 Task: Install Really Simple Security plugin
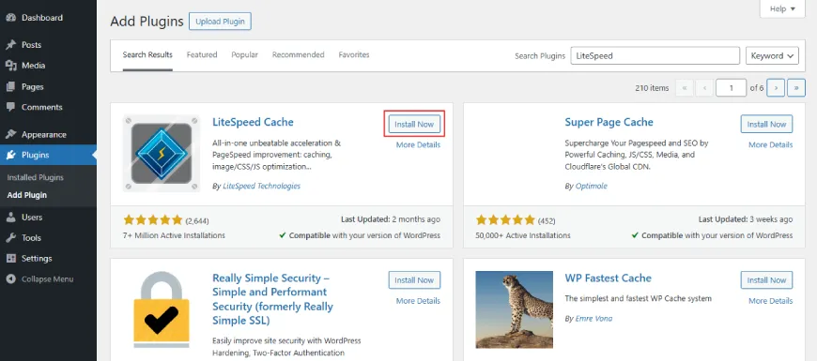[x=414, y=279]
